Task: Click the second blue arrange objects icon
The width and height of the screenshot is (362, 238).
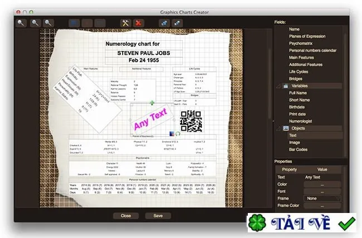Action: click(177, 23)
